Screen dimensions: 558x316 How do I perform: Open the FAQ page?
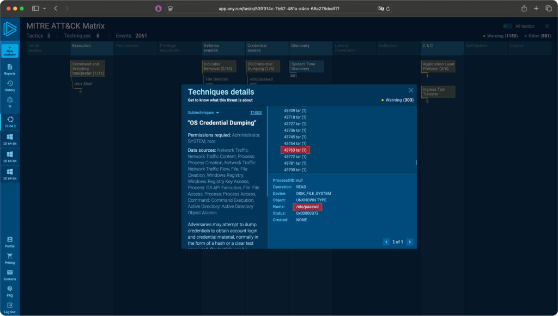[x=10, y=291]
